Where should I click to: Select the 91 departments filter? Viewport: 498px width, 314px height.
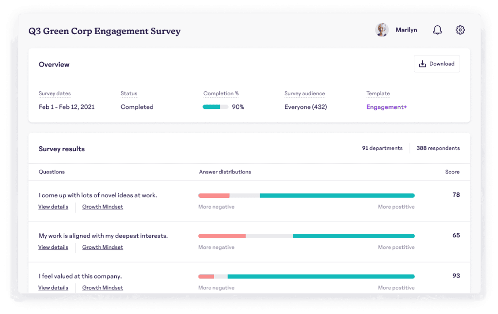(382, 148)
